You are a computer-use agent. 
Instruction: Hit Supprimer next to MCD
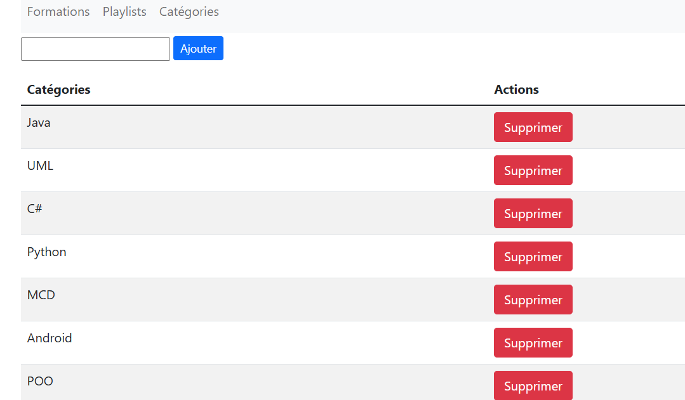click(x=533, y=300)
